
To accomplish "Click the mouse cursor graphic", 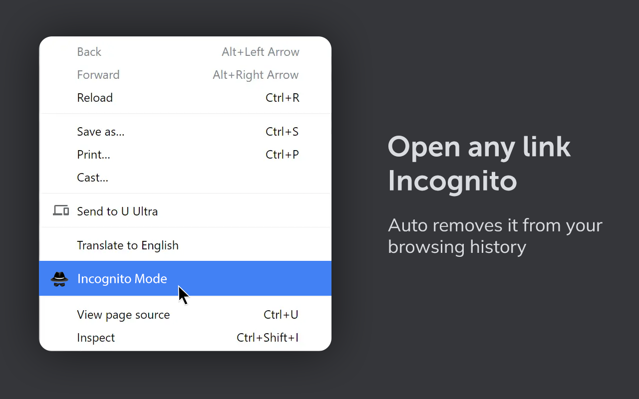I will click(x=183, y=294).
